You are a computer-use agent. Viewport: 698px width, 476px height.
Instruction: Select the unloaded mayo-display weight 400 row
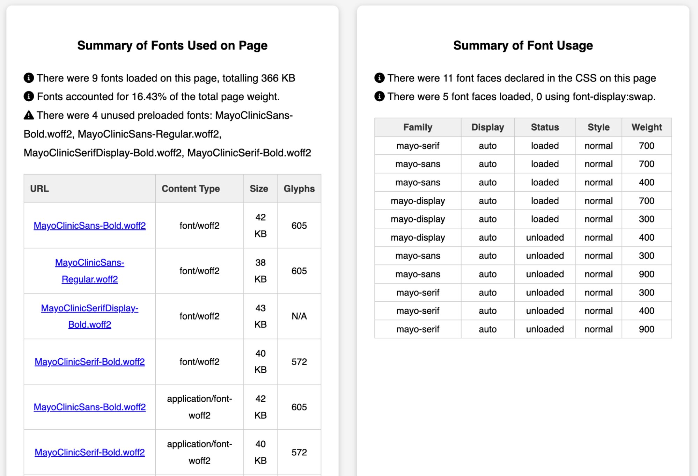pyautogui.click(x=544, y=237)
